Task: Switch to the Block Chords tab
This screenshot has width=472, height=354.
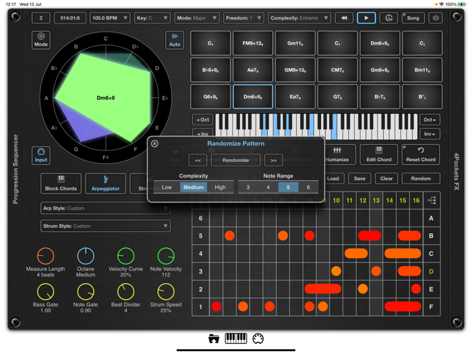Action: tap(61, 183)
